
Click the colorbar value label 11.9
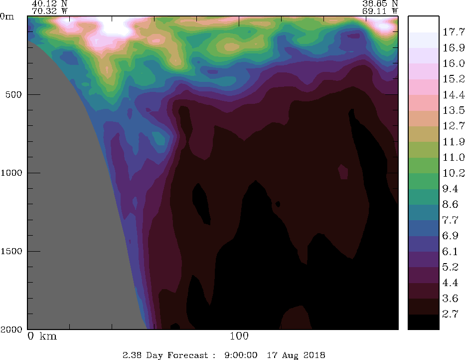click(x=454, y=142)
